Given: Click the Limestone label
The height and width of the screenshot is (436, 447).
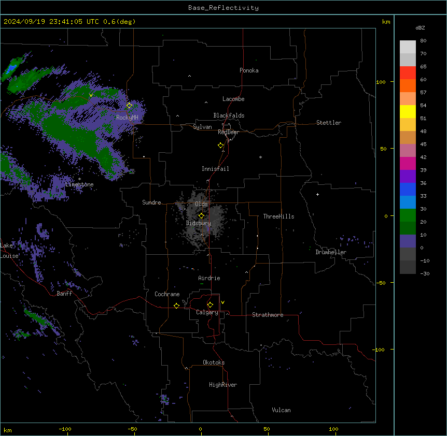Looking at the screenshot, I should (x=79, y=184).
